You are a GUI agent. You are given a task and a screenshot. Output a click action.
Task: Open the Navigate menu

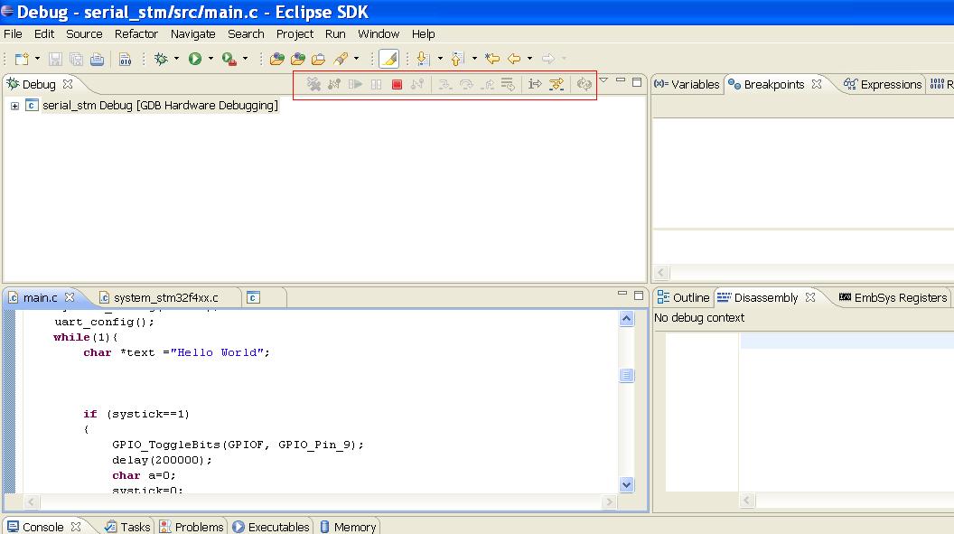pyautogui.click(x=192, y=34)
